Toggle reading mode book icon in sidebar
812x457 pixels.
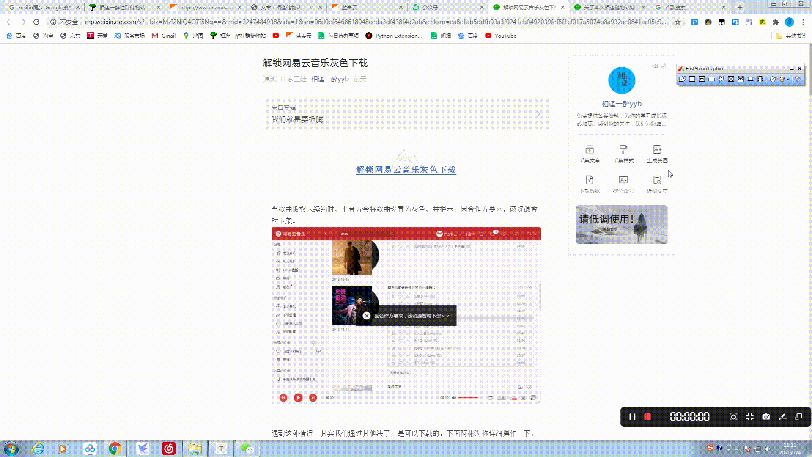point(655,66)
